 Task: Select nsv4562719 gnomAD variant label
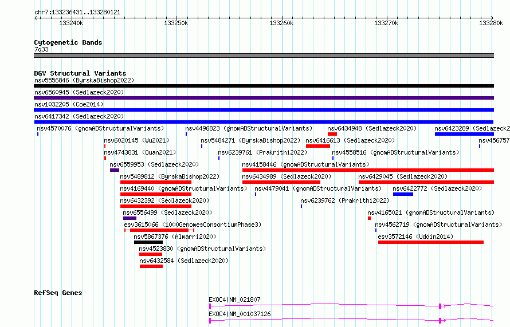click(438, 224)
